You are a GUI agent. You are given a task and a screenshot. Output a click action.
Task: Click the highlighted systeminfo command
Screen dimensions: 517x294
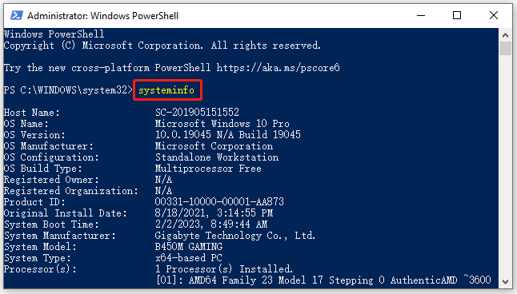coord(166,90)
